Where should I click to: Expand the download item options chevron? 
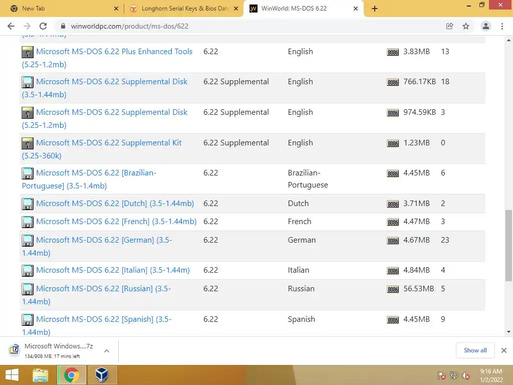107,350
